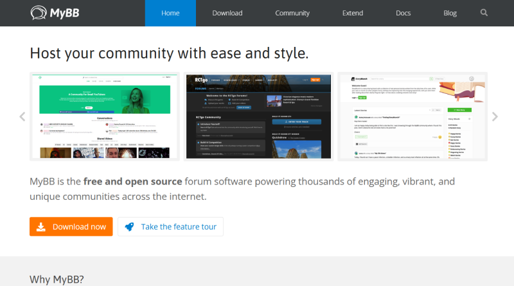The image size is (514, 286).
Task: Take the feature tour
Action: pyautogui.click(x=170, y=227)
